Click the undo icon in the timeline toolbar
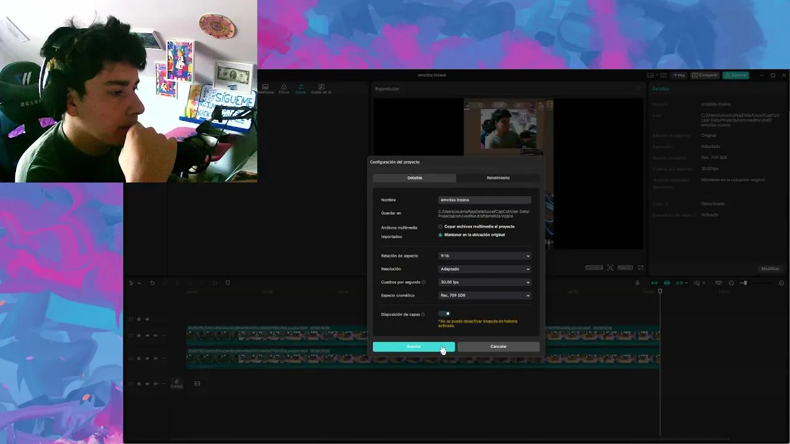 click(152, 283)
